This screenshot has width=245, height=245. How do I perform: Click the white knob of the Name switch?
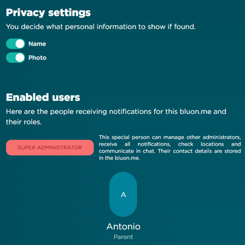point(20,44)
